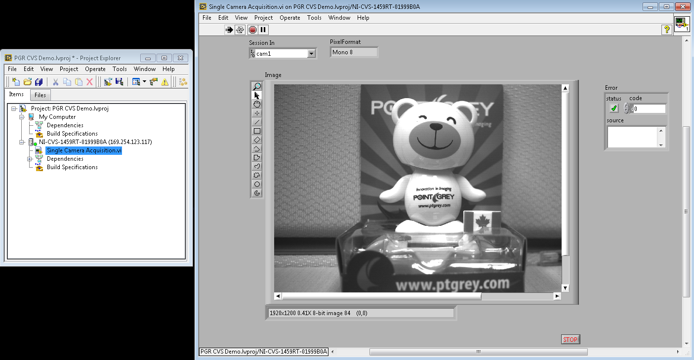Select the Pan hand tool
Image resolution: width=694 pixels, height=360 pixels.
click(257, 104)
